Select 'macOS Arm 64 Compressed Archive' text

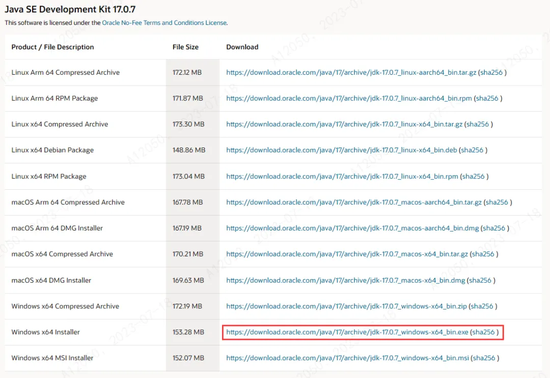coord(68,202)
